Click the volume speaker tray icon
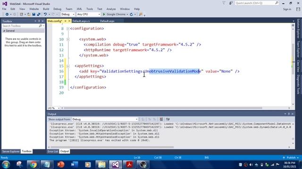This screenshot has height=169, width=302. pos(251,165)
